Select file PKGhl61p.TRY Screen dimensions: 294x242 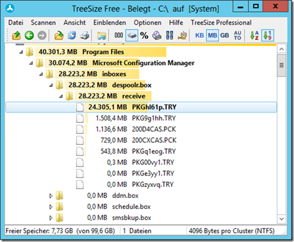pyautogui.click(x=141, y=107)
